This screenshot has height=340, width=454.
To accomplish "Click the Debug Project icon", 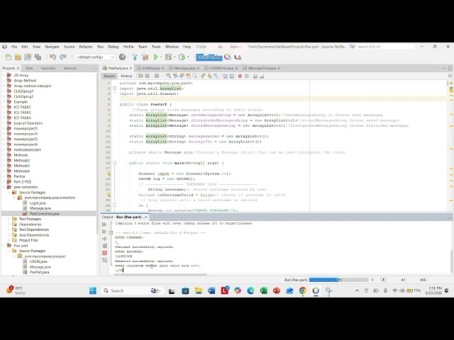I will (168, 57).
